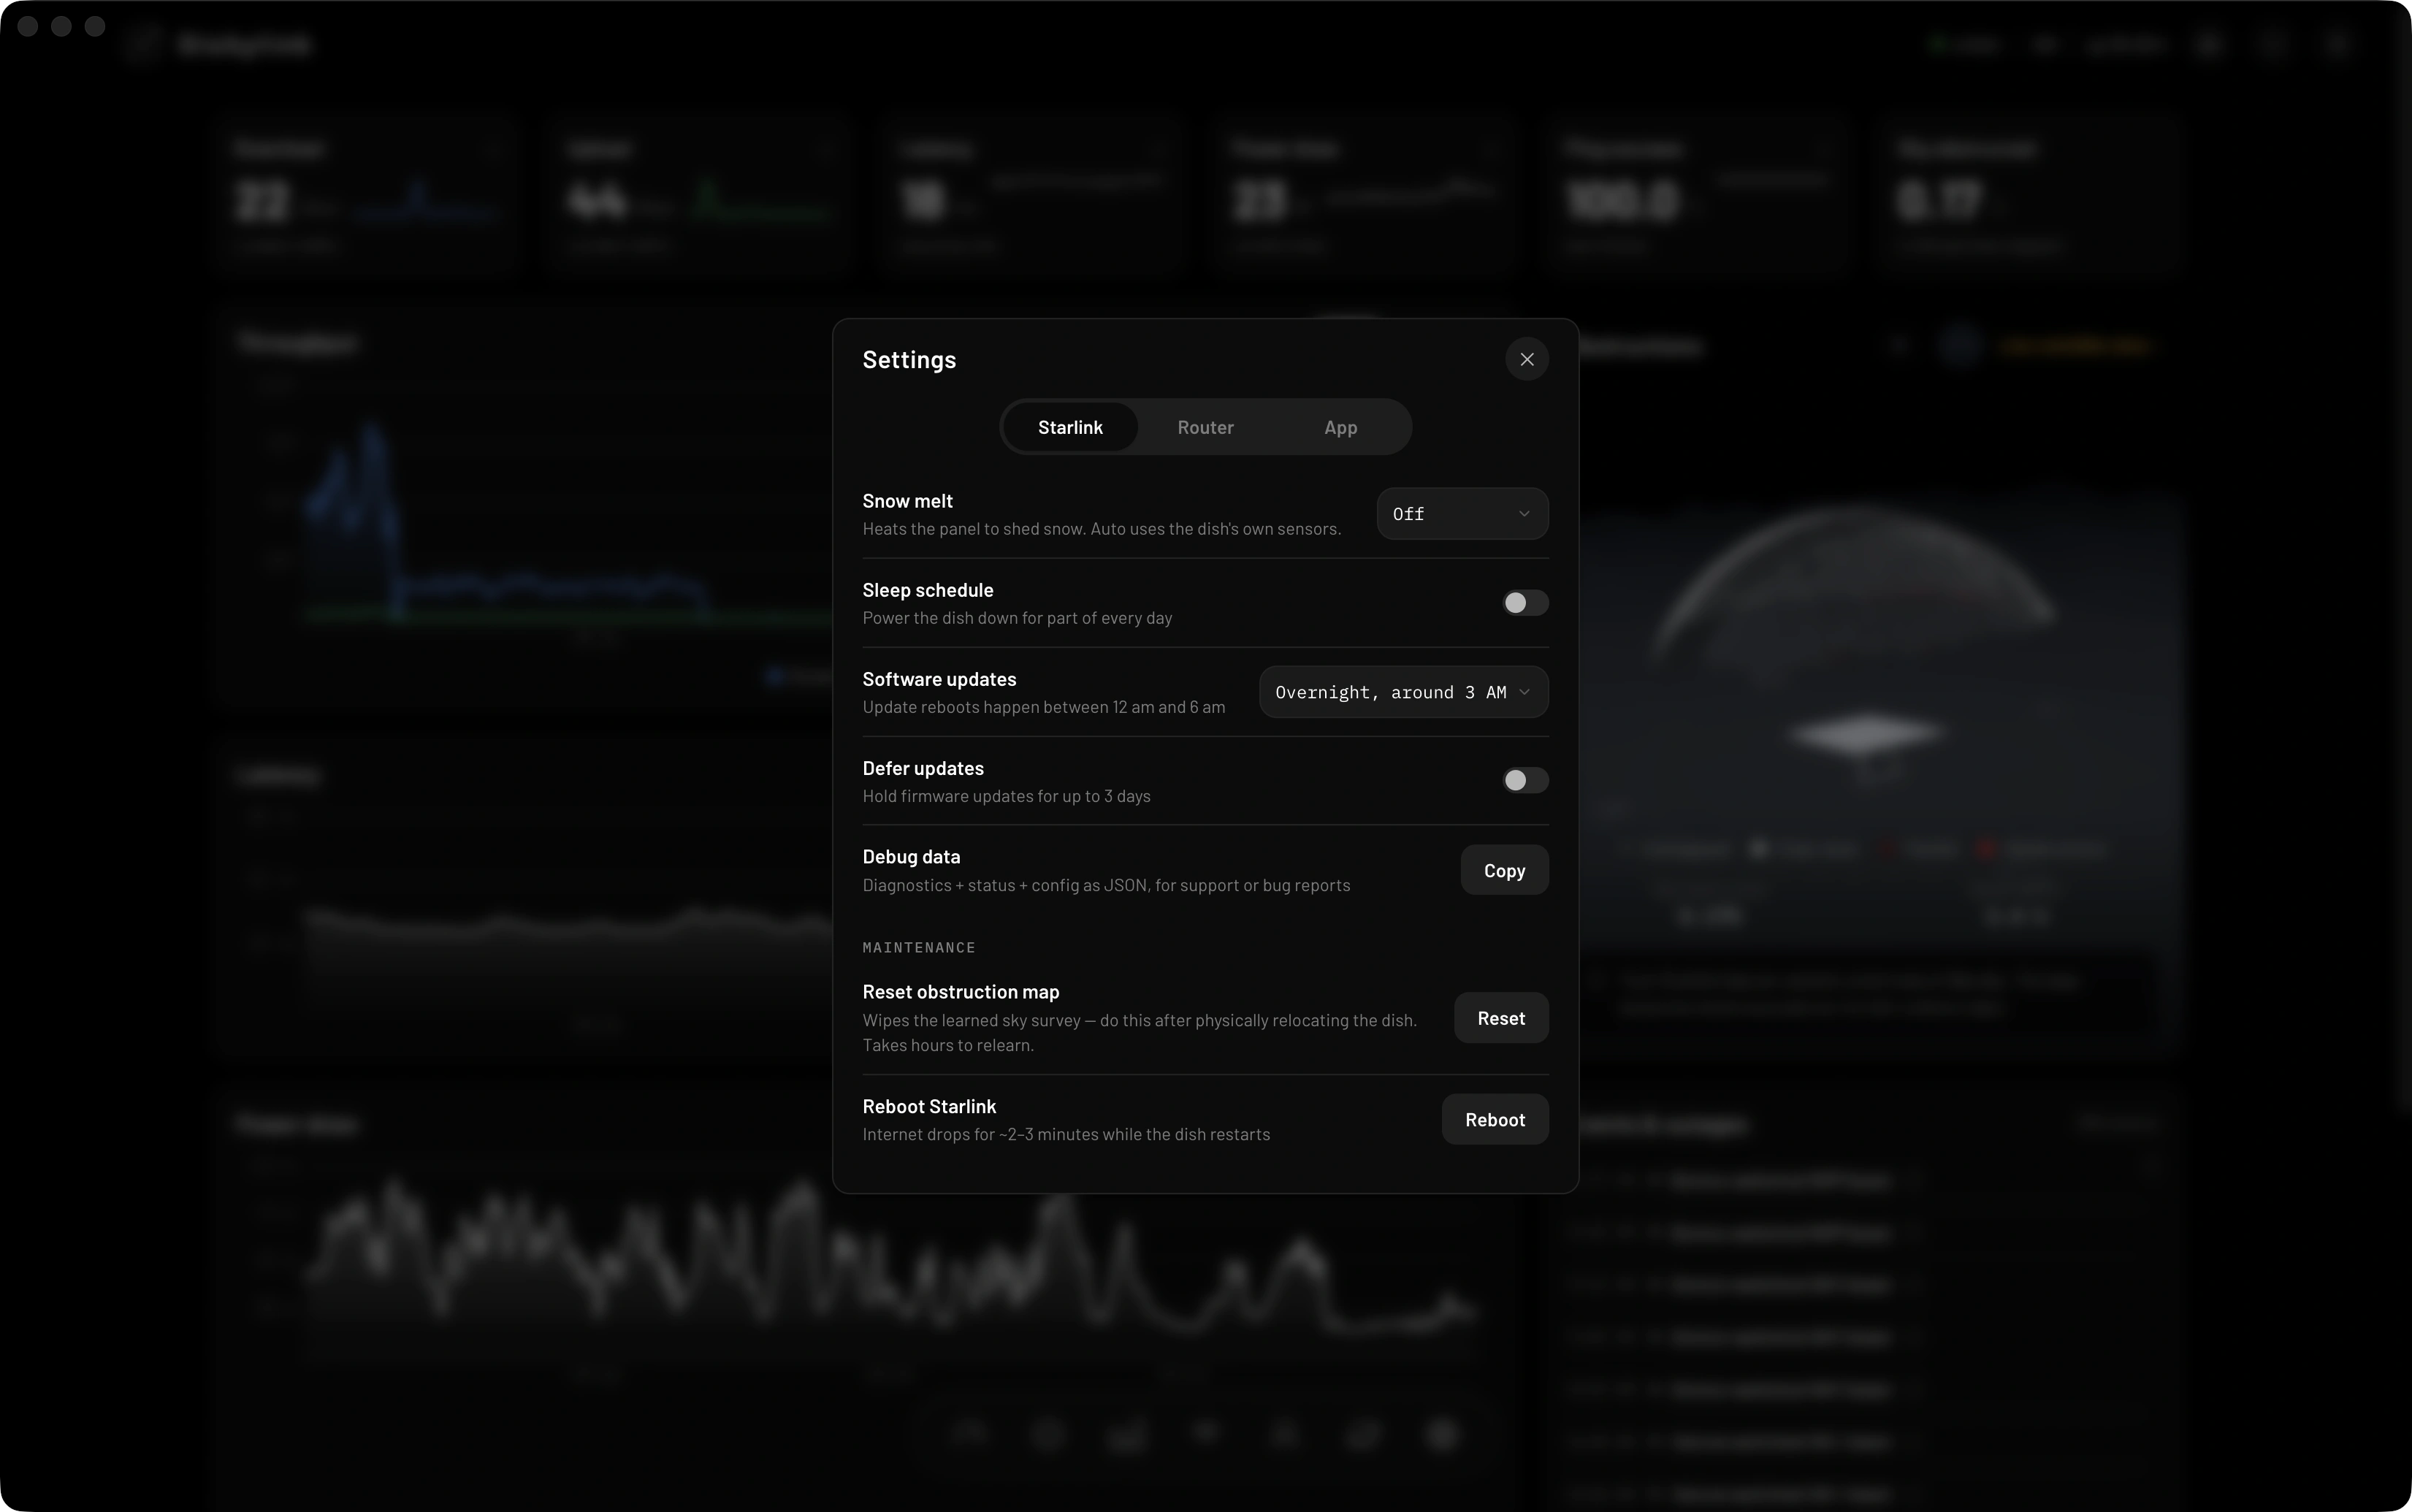This screenshot has width=2412, height=1512.
Task: Turn on the Defer updates switch
Action: click(1525, 780)
